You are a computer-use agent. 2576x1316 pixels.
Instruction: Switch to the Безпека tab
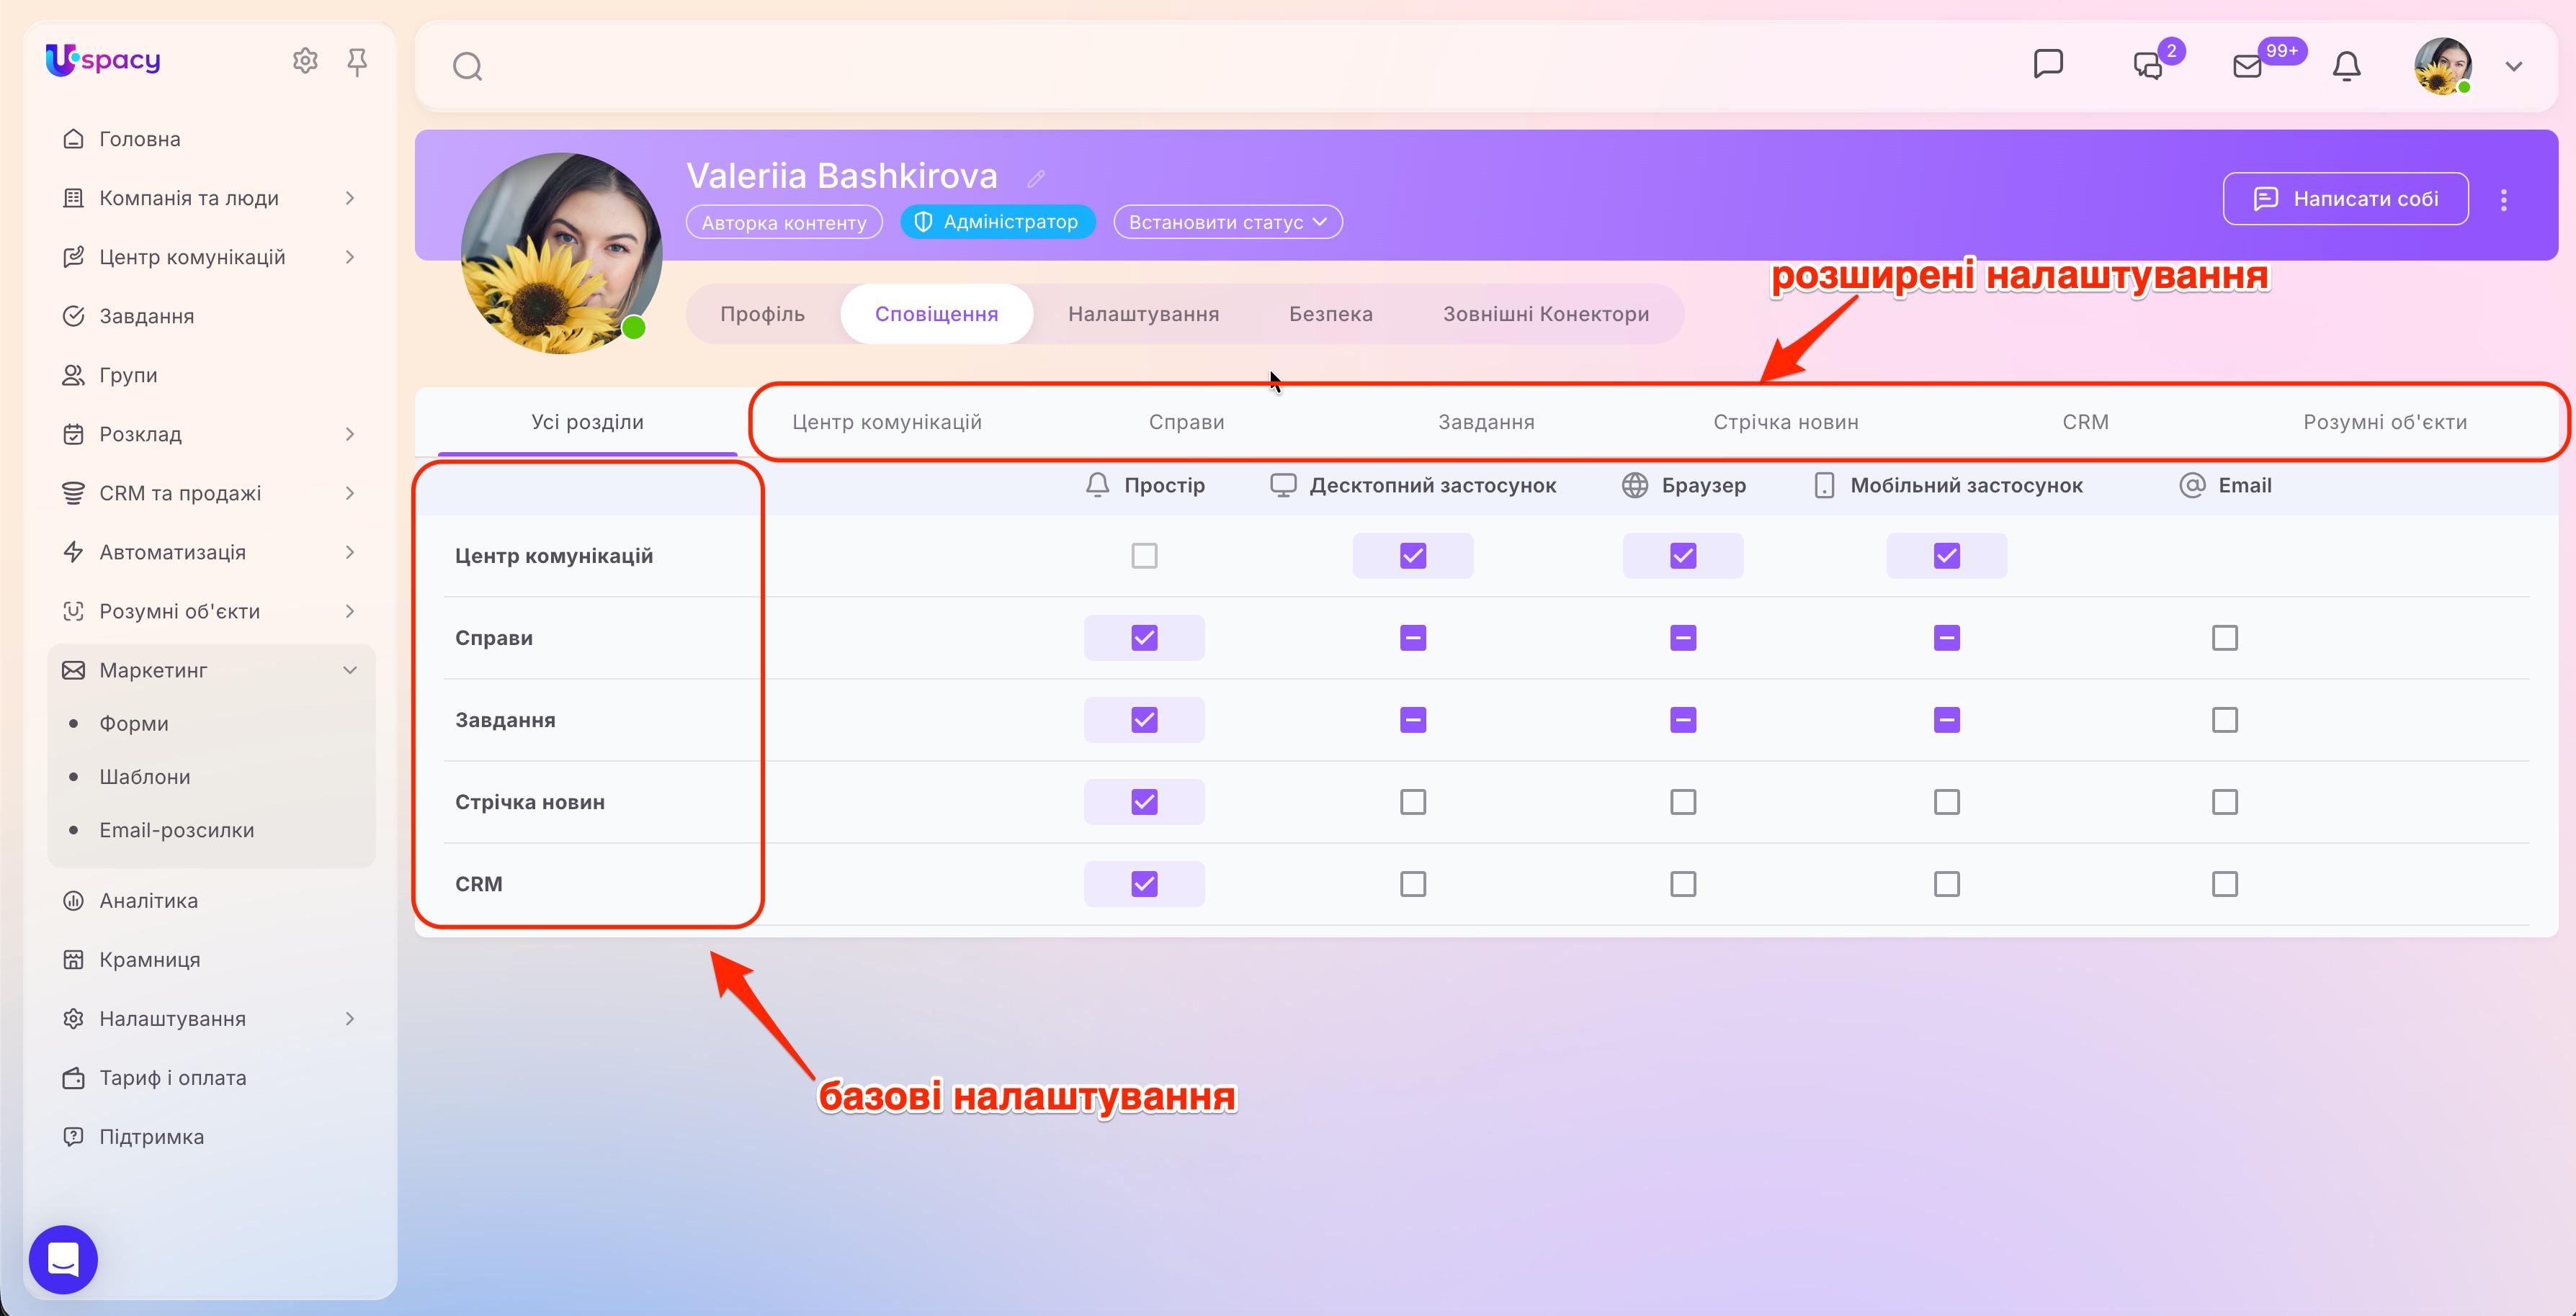point(1331,314)
